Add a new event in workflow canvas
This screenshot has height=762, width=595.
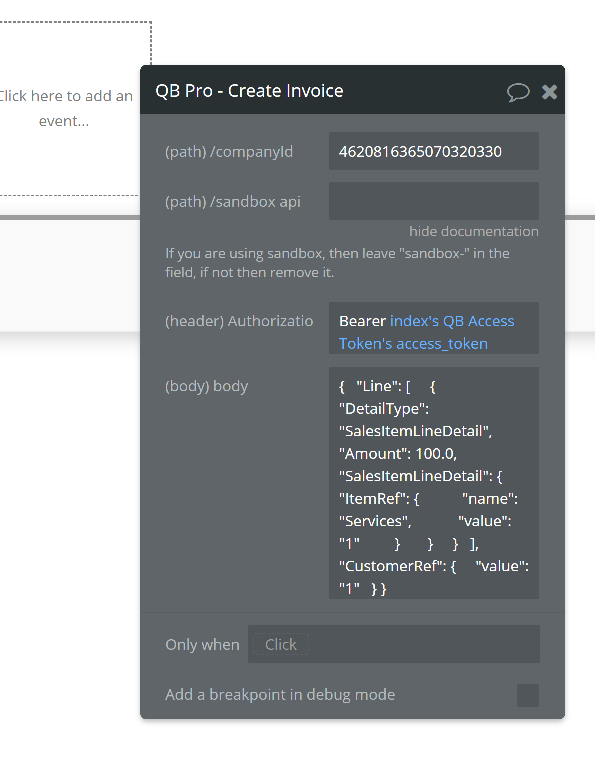pos(66,108)
